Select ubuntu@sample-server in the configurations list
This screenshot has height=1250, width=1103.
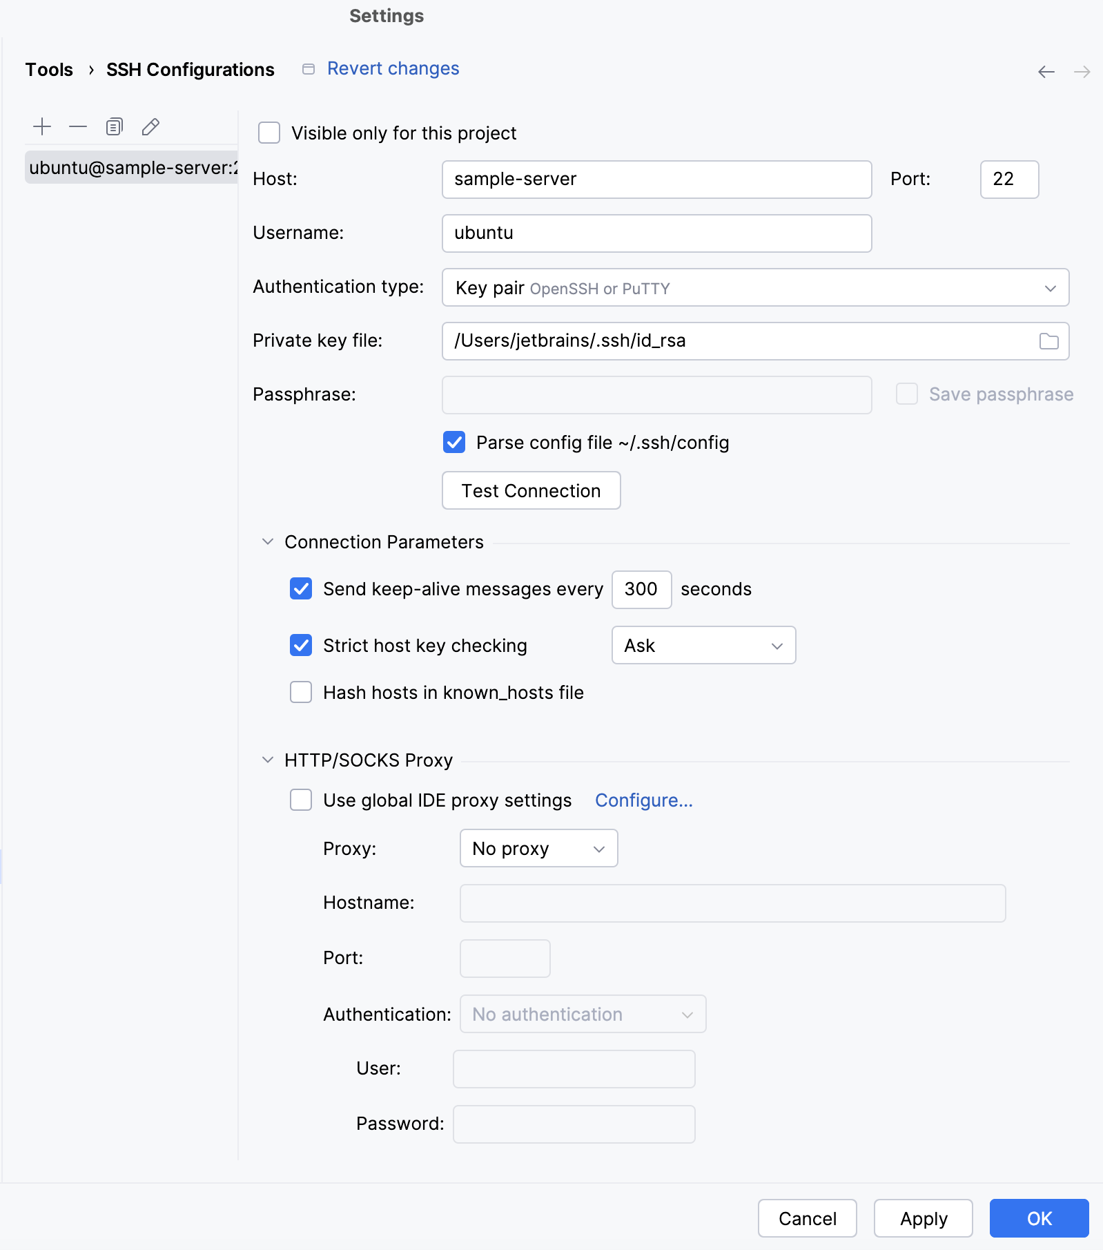pos(131,168)
